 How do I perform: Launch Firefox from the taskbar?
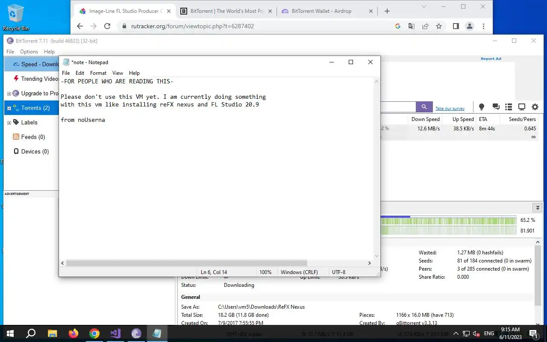pos(74,333)
